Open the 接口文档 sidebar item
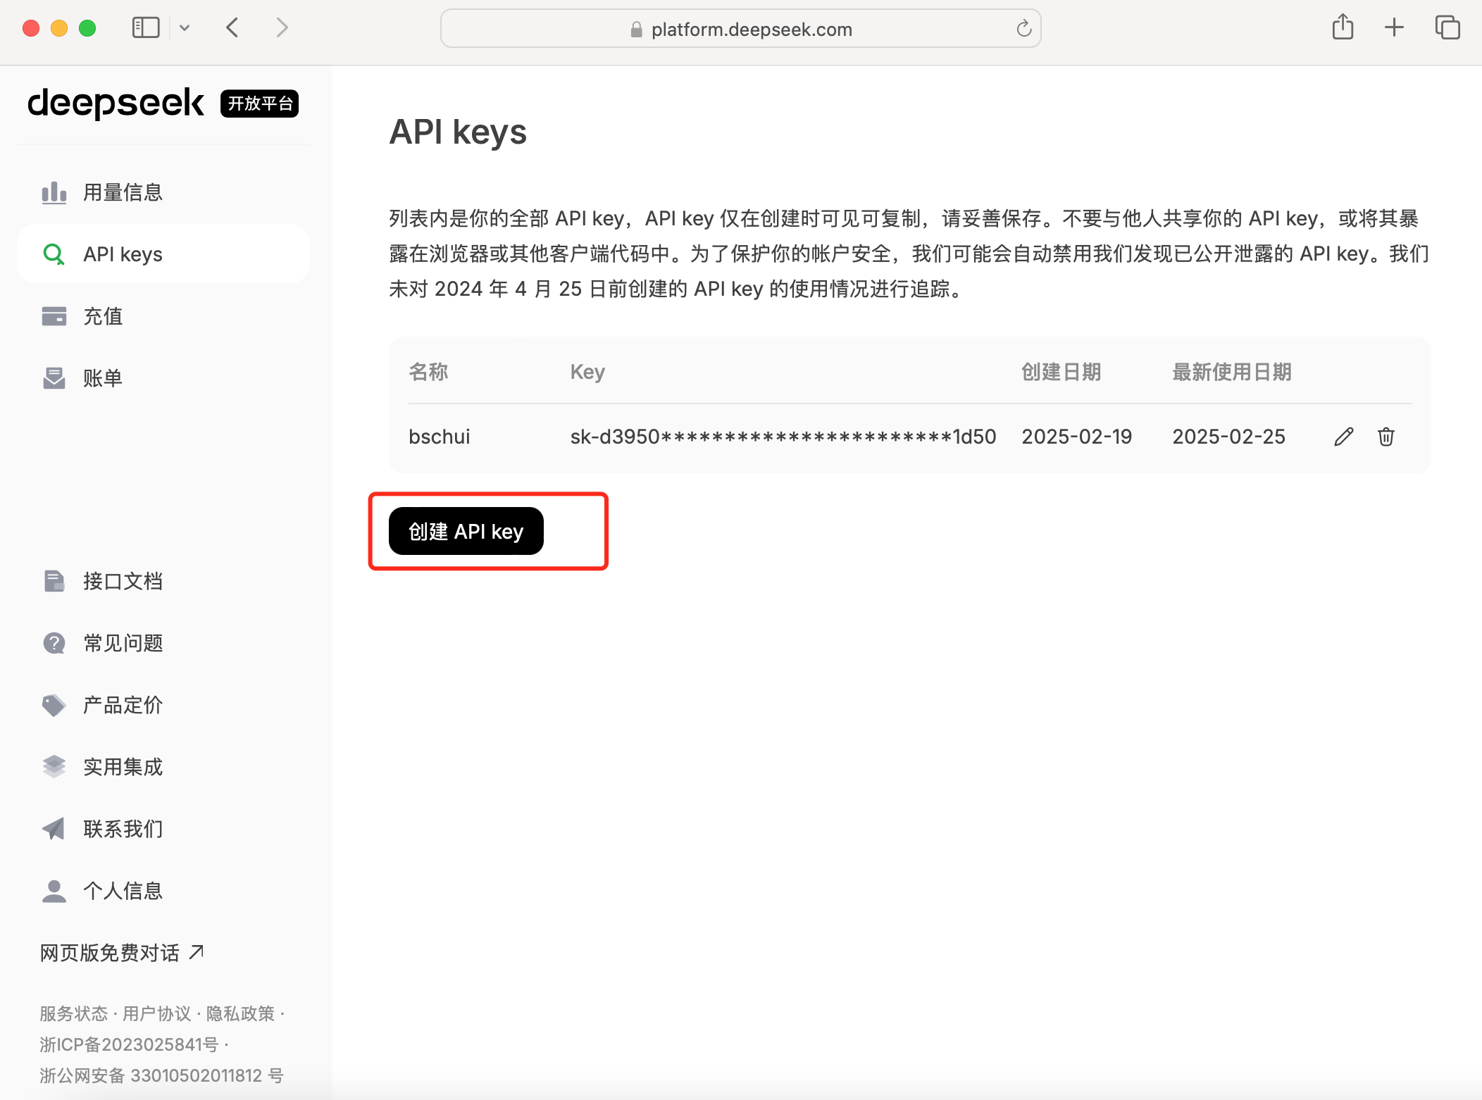The height and width of the screenshot is (1100, 1482). (x=163, y=581)
